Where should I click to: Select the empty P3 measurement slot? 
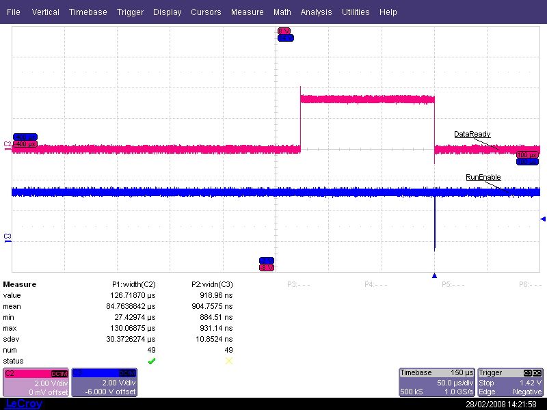pyautogui.click(x=299, y=284)
